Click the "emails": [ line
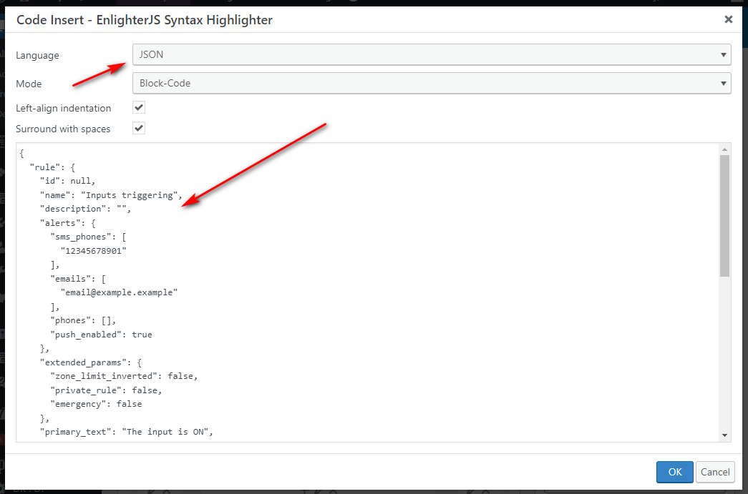Screen dimensions: 748x494 coord(78,279)
